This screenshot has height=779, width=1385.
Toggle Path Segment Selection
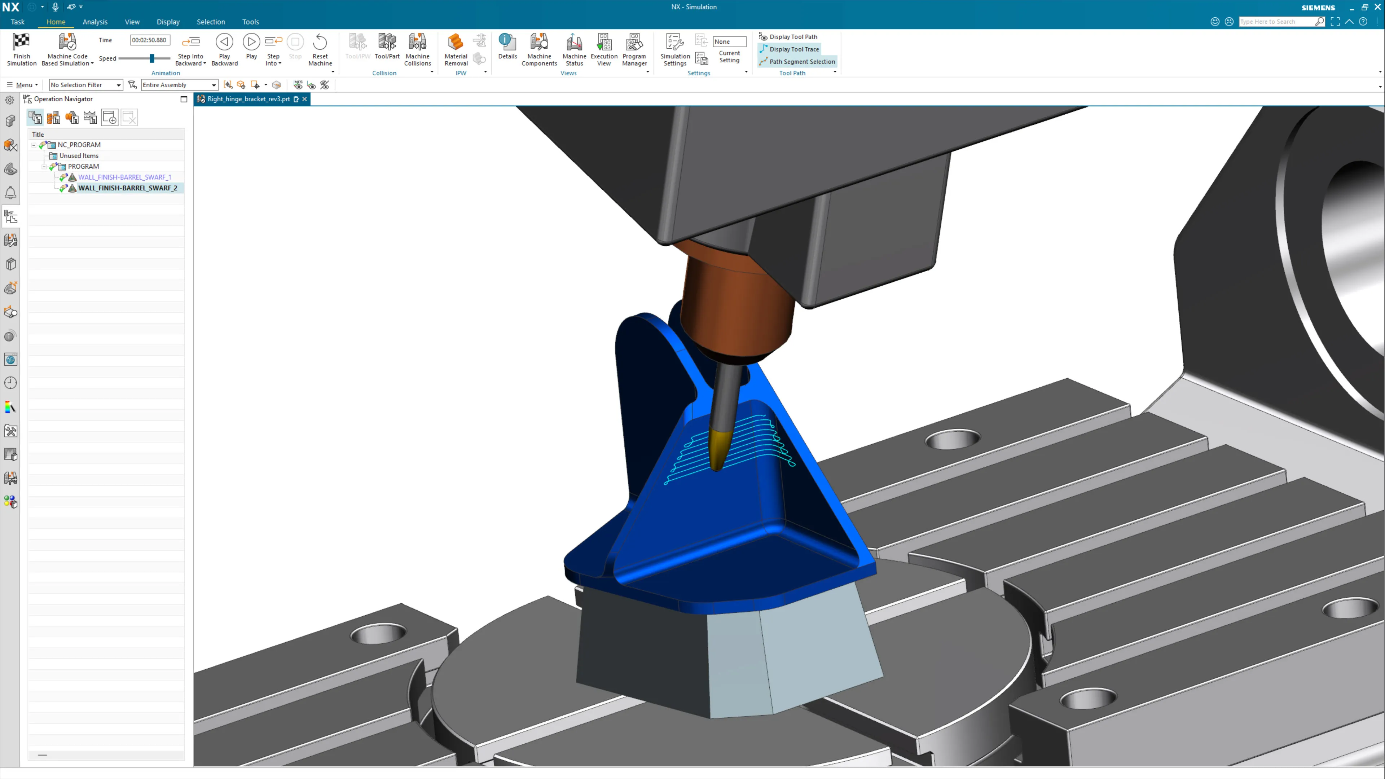[802, 61]
